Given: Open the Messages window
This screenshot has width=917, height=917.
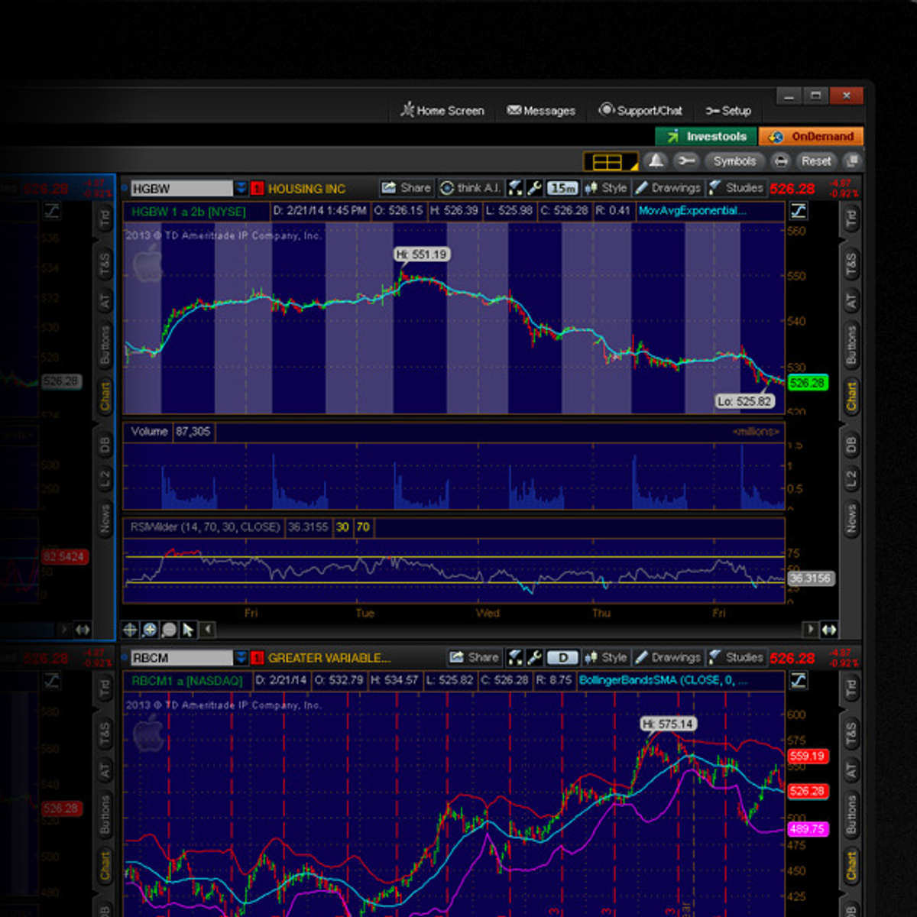Looking at the screenshot, I should (x=541, y=111).
